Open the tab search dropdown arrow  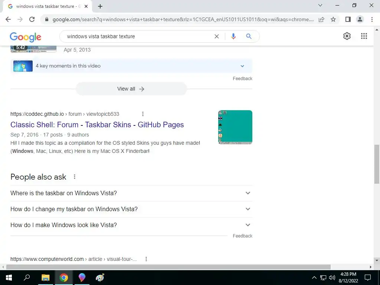(320, 5)
